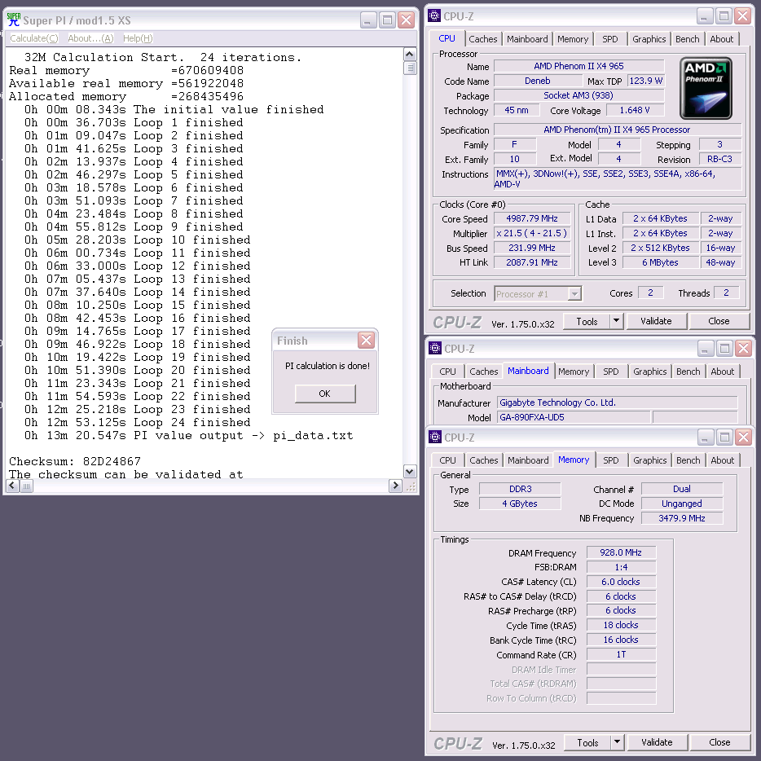
Task: Open Graphics tab in top CPU-Z window
Action: 649,39
